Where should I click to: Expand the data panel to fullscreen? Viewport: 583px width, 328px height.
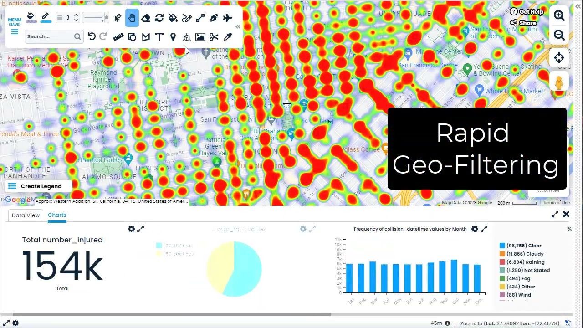click(x=555, y=215)
